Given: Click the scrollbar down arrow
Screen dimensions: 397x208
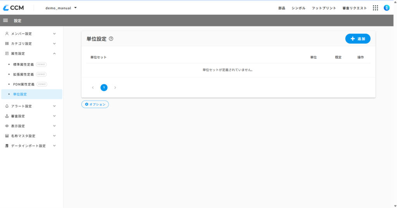Looking at the screenshot, I should click(395, 206).
